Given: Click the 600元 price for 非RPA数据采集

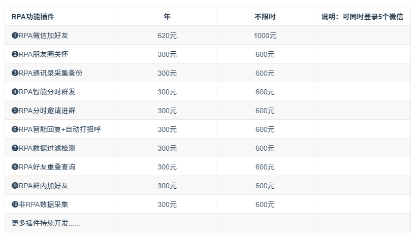Looking at the screenshot, I should (265, 204).
